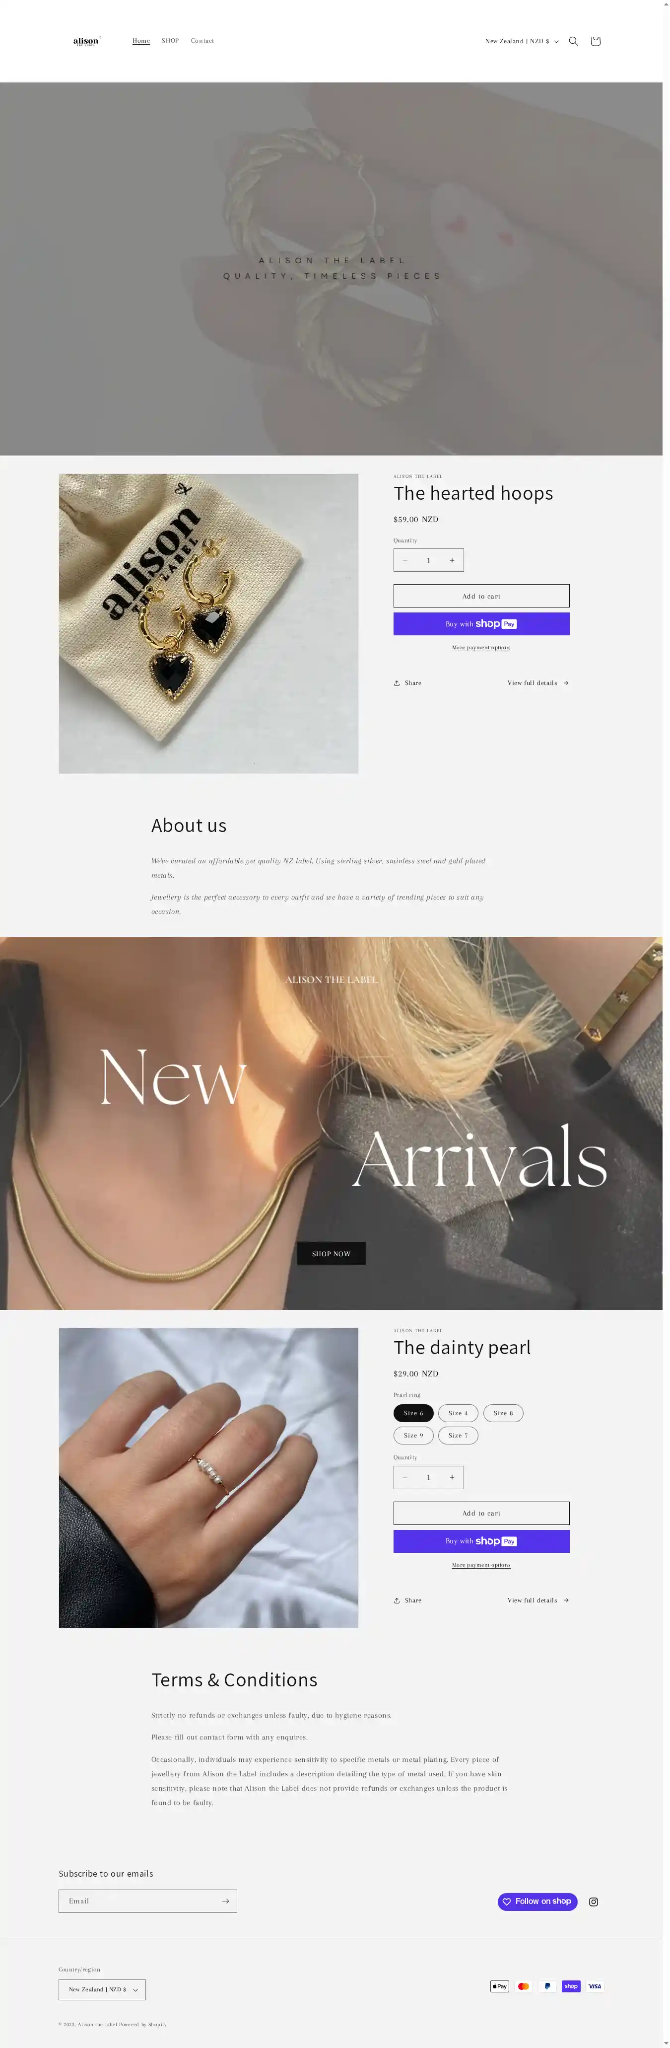Screen dimensions: 670x2048
Task: Focus the Email subscription field
Action: coord(138,1901)
